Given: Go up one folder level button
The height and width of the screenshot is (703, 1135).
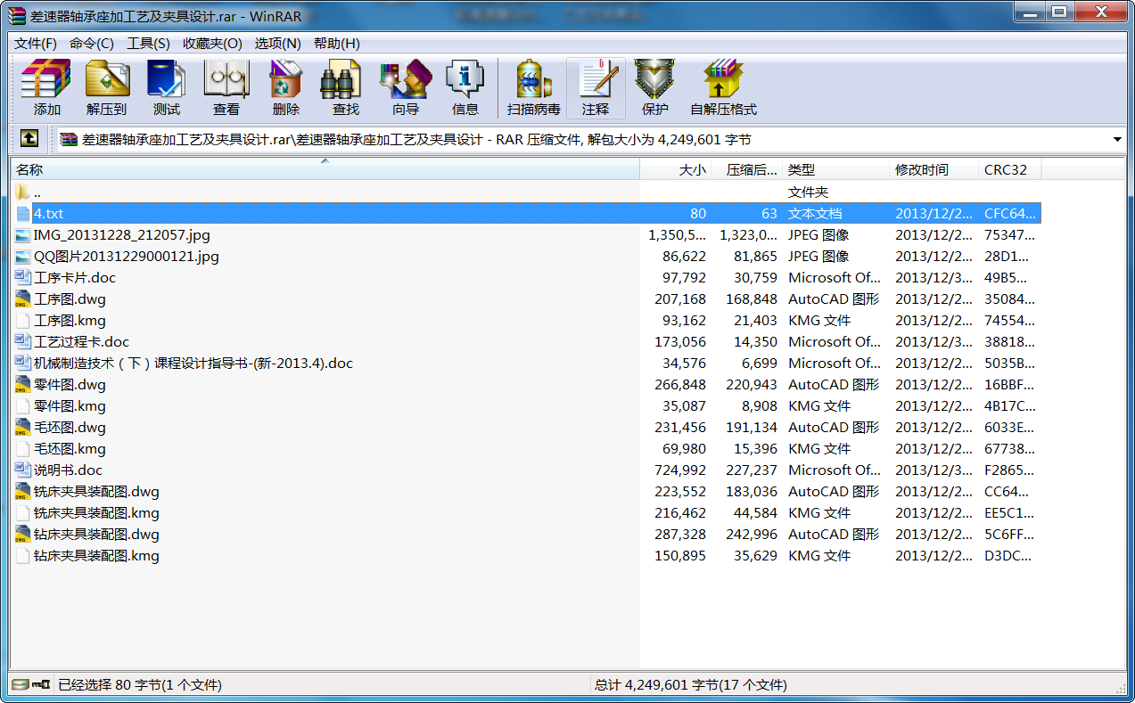Looking at the screenshot, I should (x=29, y=139).
